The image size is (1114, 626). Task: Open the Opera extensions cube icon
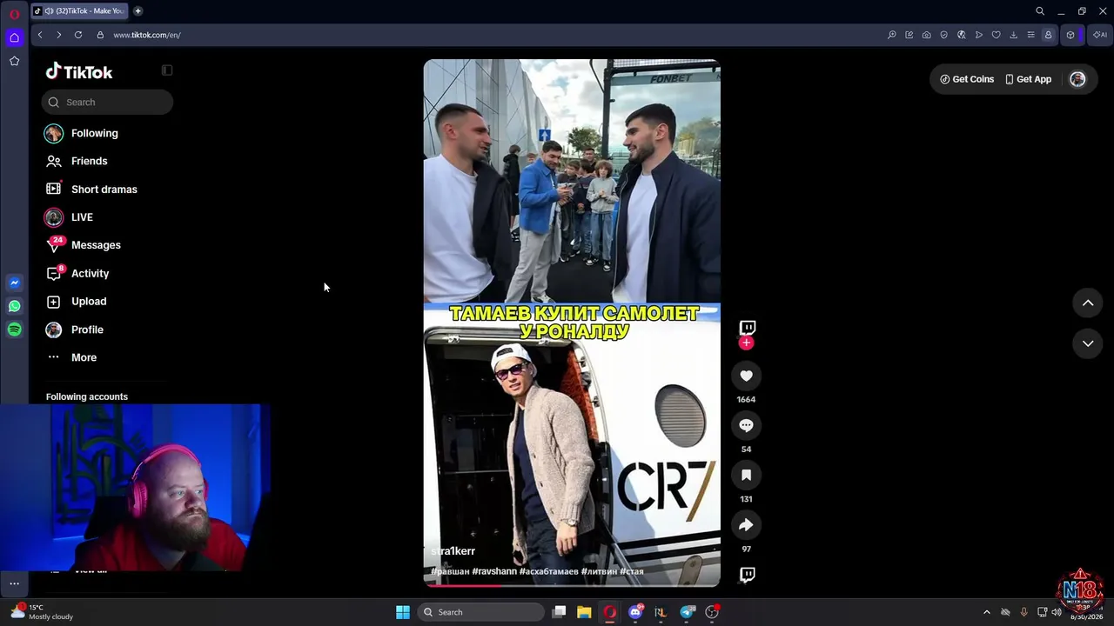pyautogui.click(x=1070, y=35)
